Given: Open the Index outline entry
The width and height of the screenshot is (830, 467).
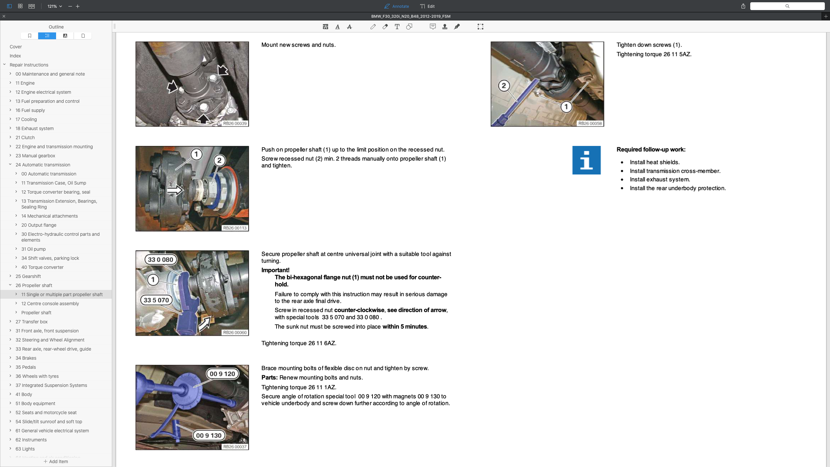Looking at the screenshot, I should [15, 56].
